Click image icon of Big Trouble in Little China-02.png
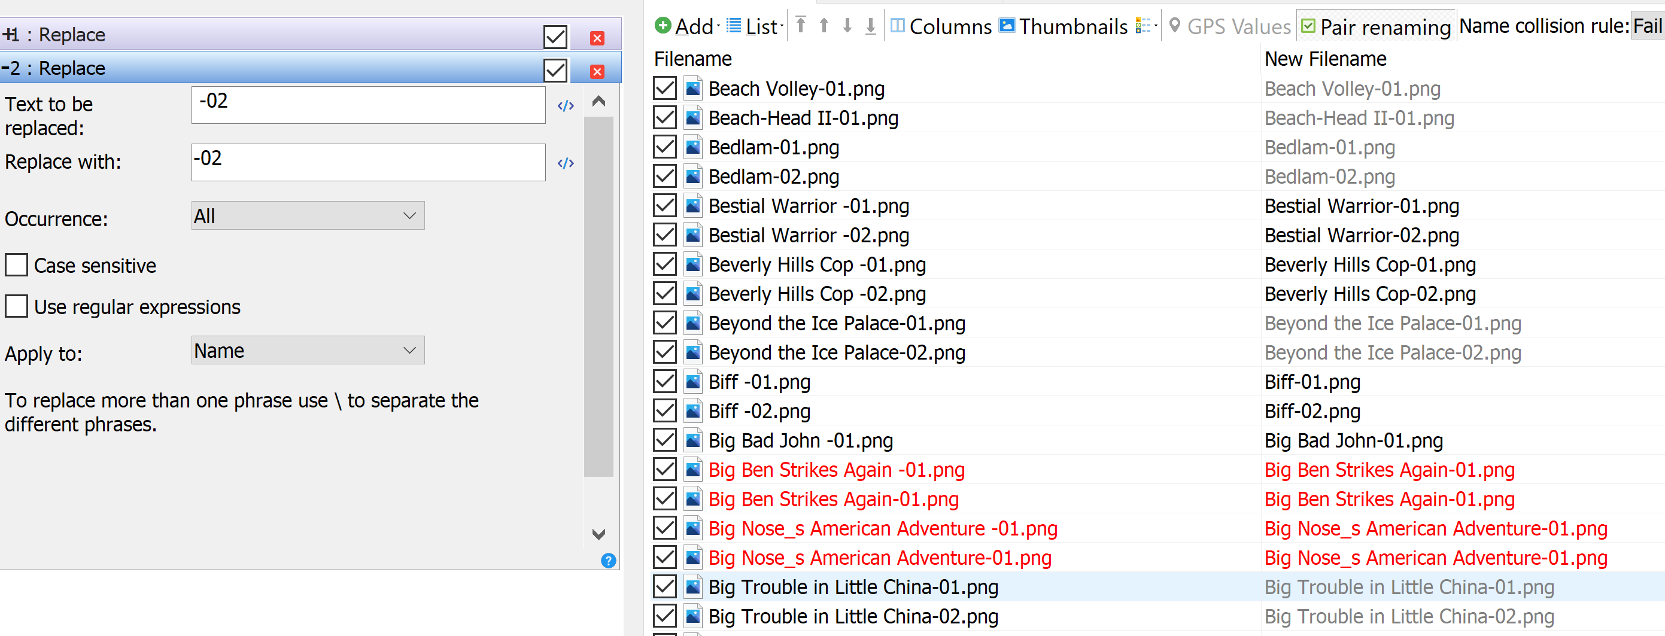 [x=693, y=616]
